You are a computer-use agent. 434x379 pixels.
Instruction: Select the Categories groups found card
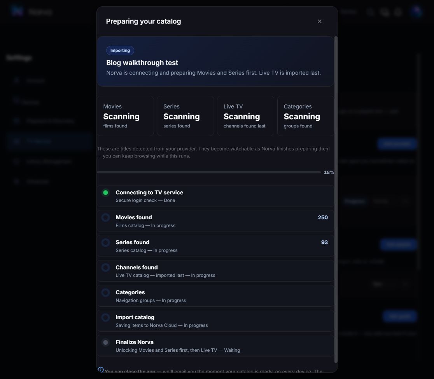(306, 116)
